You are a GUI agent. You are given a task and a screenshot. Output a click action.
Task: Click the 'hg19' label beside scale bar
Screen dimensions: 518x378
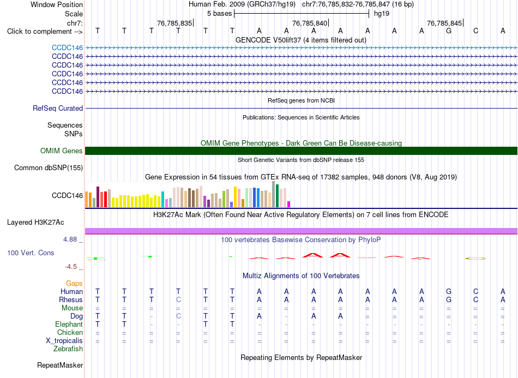point(382,14)
